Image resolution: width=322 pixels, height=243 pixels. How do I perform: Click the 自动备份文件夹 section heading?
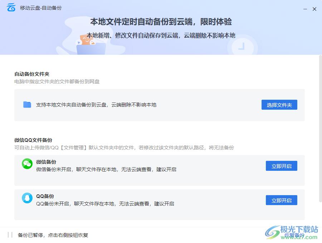32,74
